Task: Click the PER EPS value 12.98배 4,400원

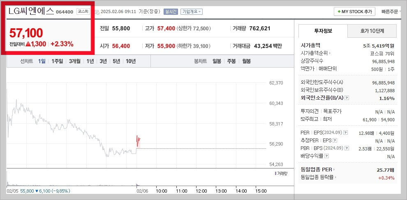Action: 376,133
